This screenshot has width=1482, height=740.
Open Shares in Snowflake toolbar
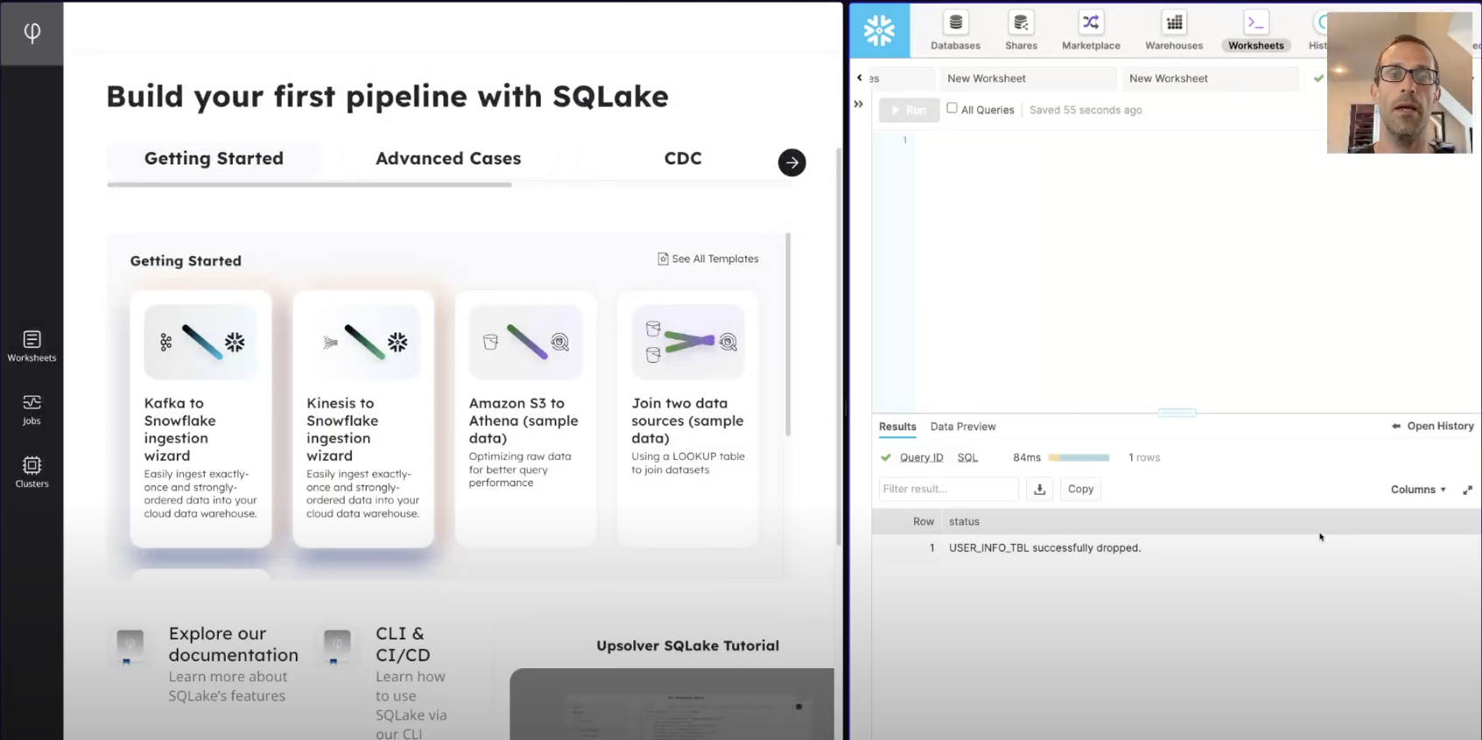(1021, 31)
